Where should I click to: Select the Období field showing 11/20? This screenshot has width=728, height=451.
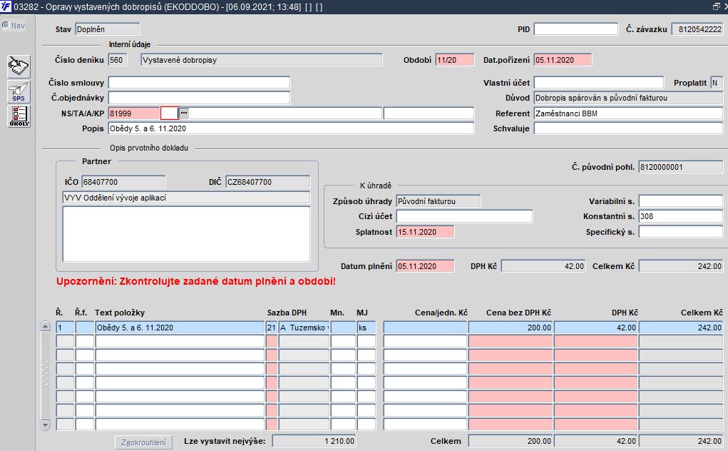point(454,60)
